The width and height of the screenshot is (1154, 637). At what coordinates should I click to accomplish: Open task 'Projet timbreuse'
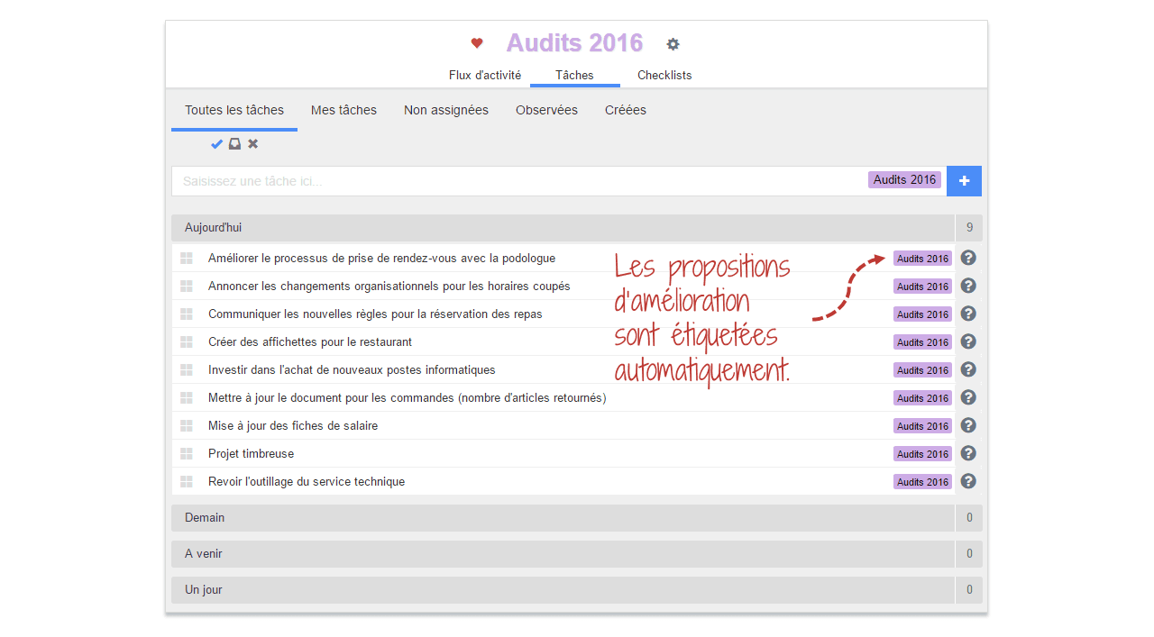[251, 454]
